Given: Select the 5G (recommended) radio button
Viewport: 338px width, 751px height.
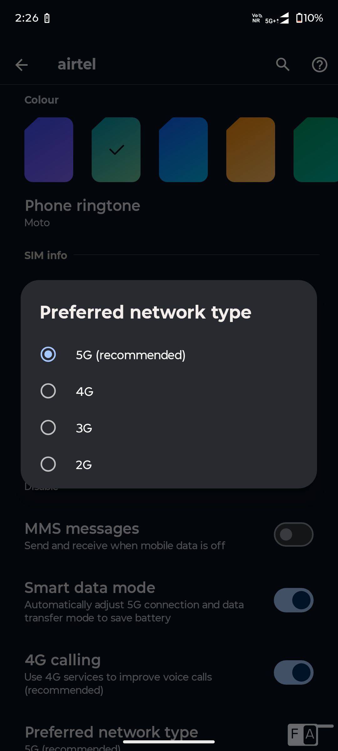Looking at the screenshot, I should 48,355.
